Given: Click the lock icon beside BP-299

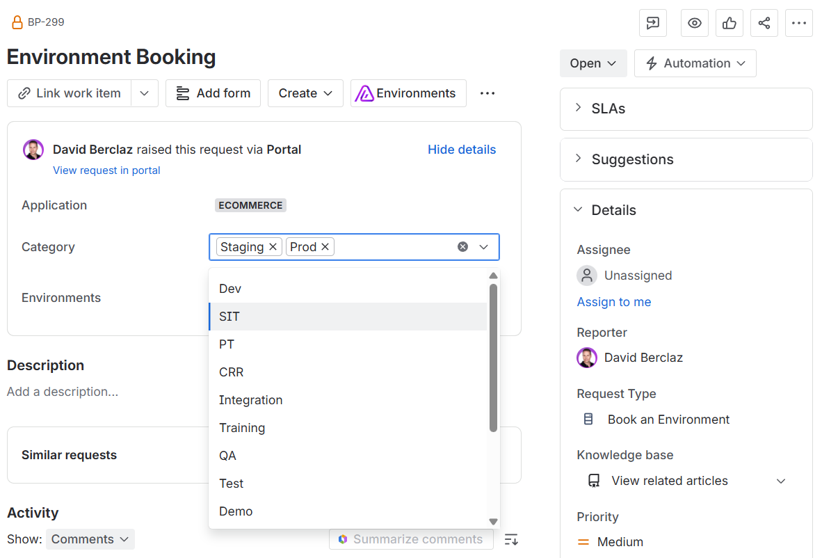Looking at the screenshot, I should tap(17, 22).
